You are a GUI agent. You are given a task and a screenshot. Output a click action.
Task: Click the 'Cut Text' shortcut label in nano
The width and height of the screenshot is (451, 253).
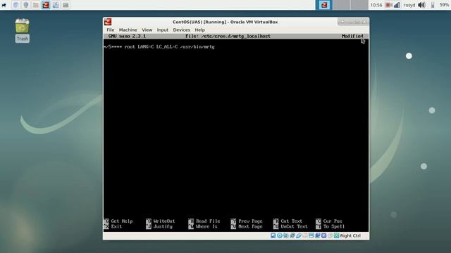[x=291, y=221]
